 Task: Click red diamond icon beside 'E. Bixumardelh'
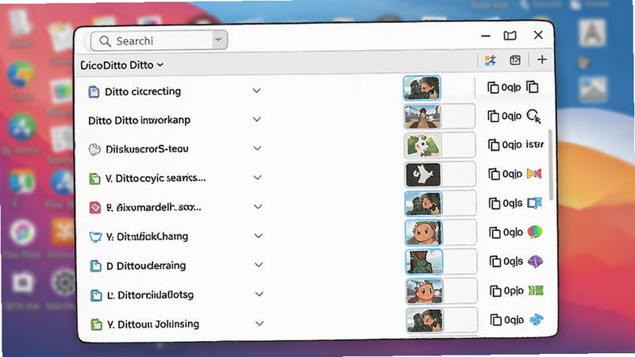click(95, 208)
